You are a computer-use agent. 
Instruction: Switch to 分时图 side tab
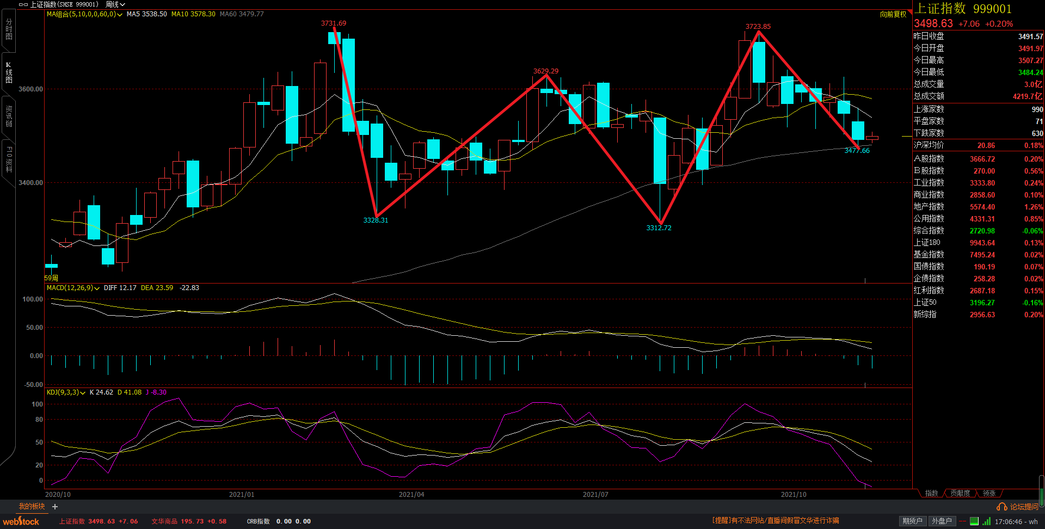tap(9, 29)
